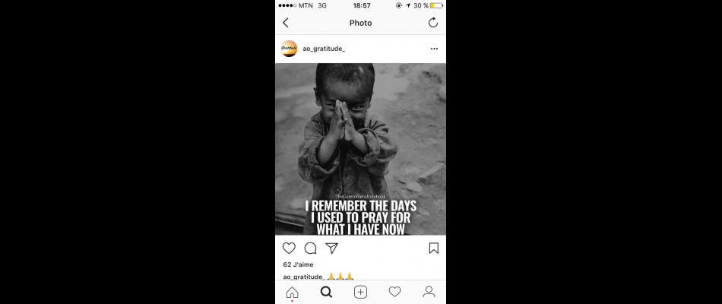Like the post with the heart icon
This screenshot has width=722, height=304.
tap(289, 249)
